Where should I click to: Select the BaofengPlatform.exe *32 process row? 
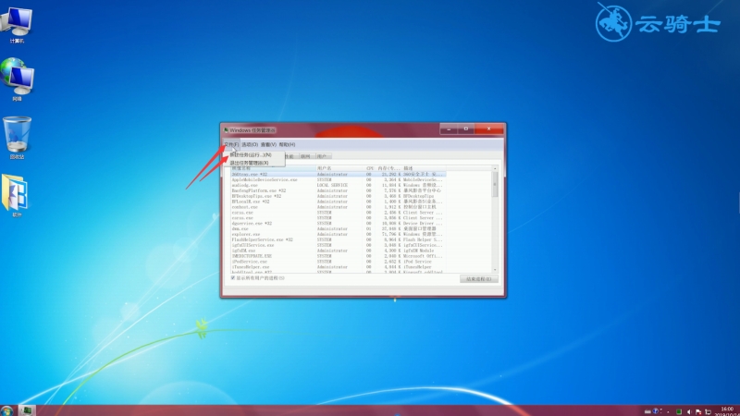point(338,190)
